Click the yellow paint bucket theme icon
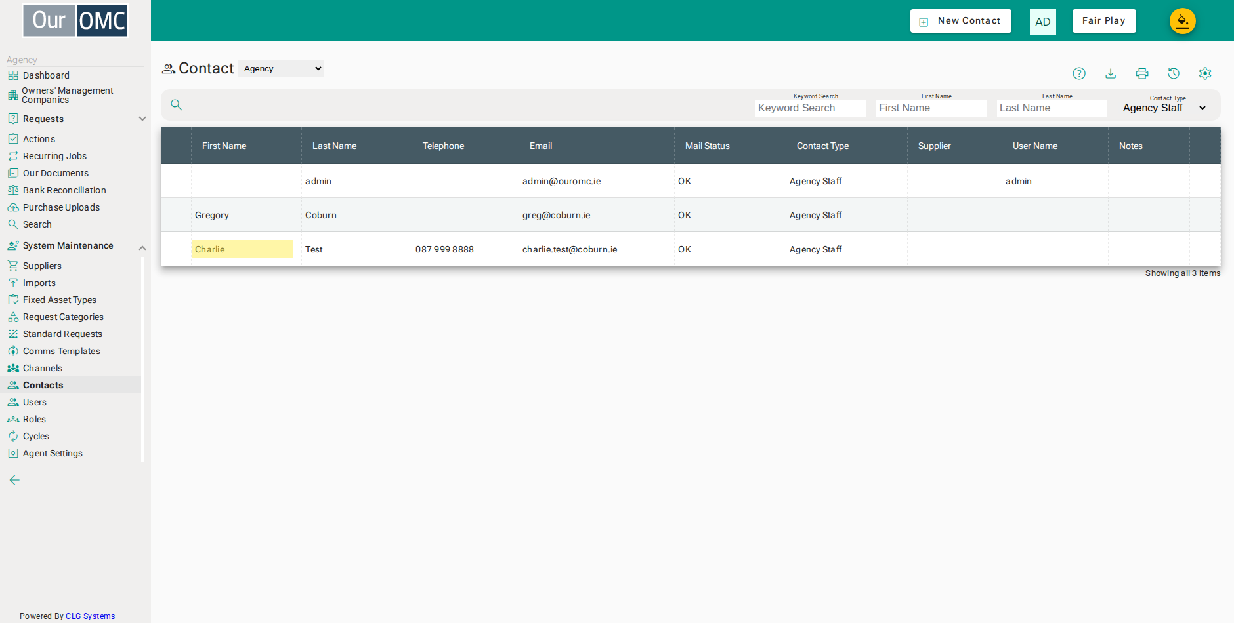This screenshot has height=623, width=1234. 1183,21
